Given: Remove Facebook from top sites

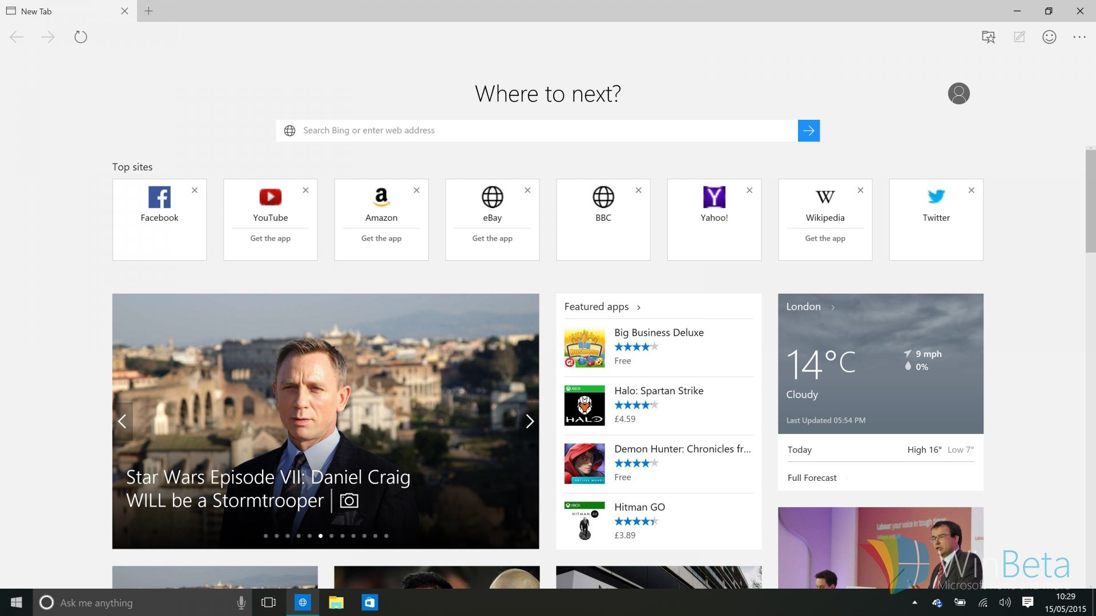Looking at the screenshot, I should 195,191.
